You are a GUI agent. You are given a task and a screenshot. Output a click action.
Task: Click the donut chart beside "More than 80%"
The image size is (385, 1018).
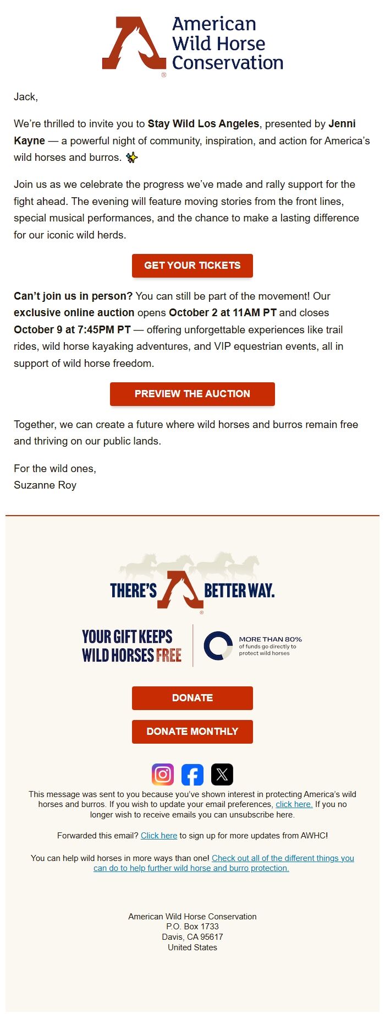point(218,646)
